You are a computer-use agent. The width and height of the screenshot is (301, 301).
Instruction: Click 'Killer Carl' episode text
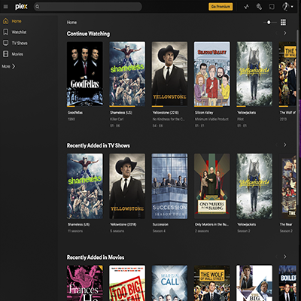pyautogui.click(x=117, y=119)
